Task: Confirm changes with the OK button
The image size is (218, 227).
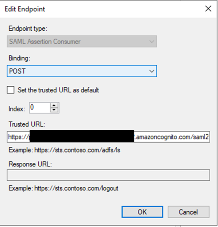Action: [142, 212]
